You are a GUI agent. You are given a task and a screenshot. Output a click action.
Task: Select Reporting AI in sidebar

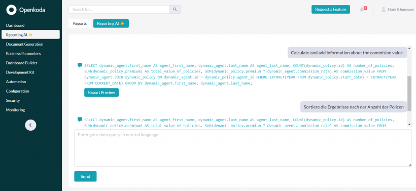point(30,34)
